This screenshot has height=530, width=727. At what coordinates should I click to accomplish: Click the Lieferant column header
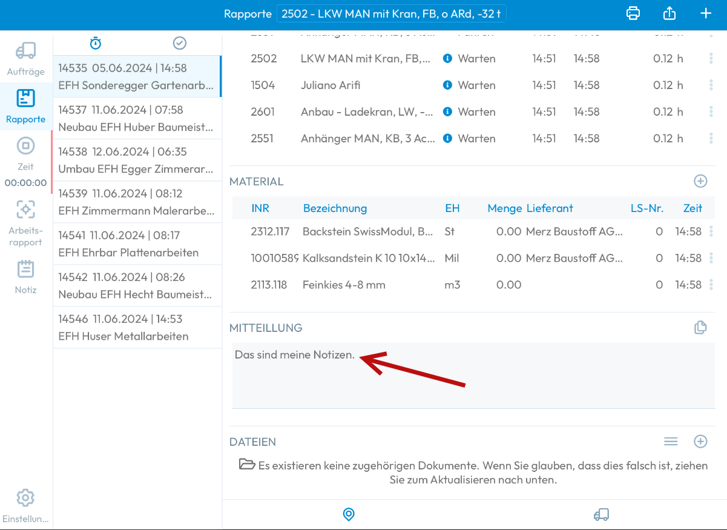pyautogui.click(x=550, y=208)
